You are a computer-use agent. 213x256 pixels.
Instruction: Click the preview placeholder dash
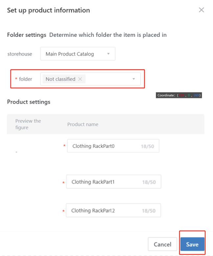point(16,152)
